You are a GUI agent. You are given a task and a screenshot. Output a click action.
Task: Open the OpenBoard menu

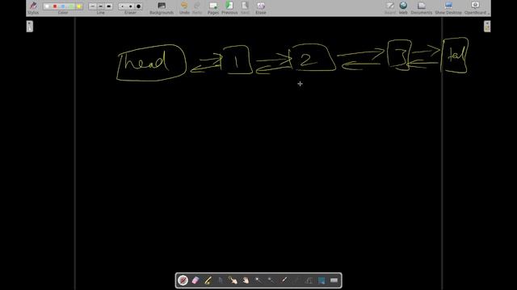coord(476,7)
